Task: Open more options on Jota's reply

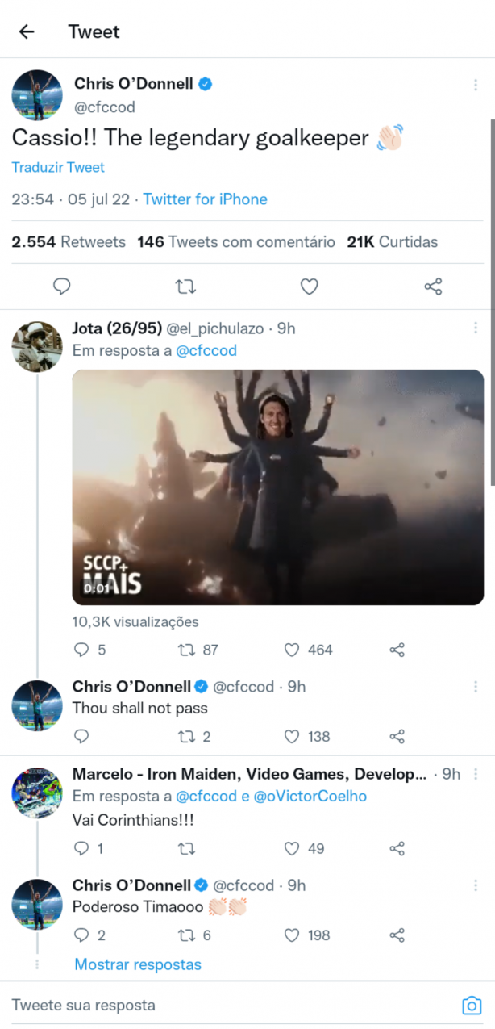Action: coord(476,328)
